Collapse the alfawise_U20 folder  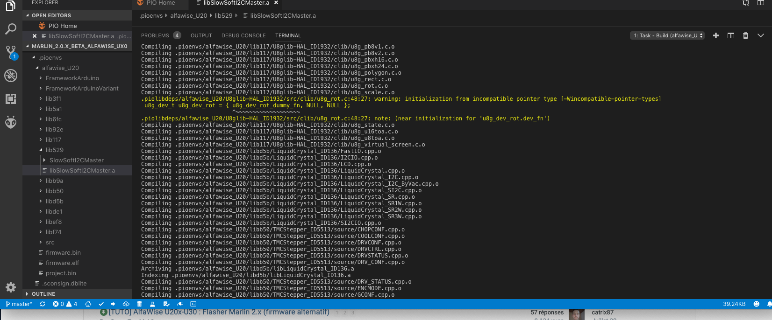click(77, 68)
